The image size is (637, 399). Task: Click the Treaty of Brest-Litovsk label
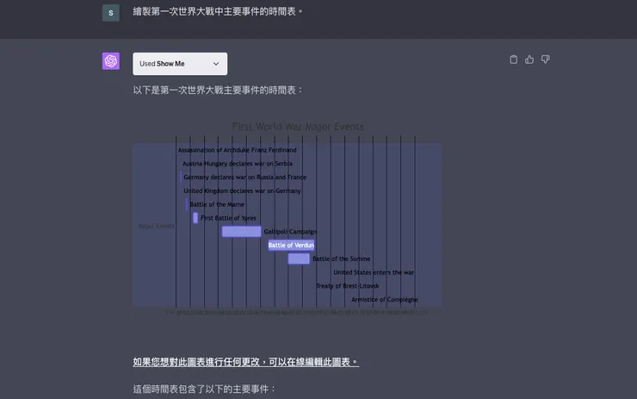[348, 286]
